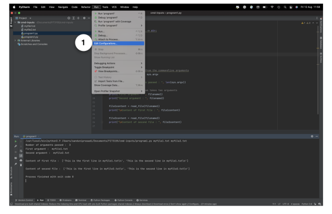Collapse the cmd-inputs folder
The image size is (332, 214).
[x=15, y=22]
